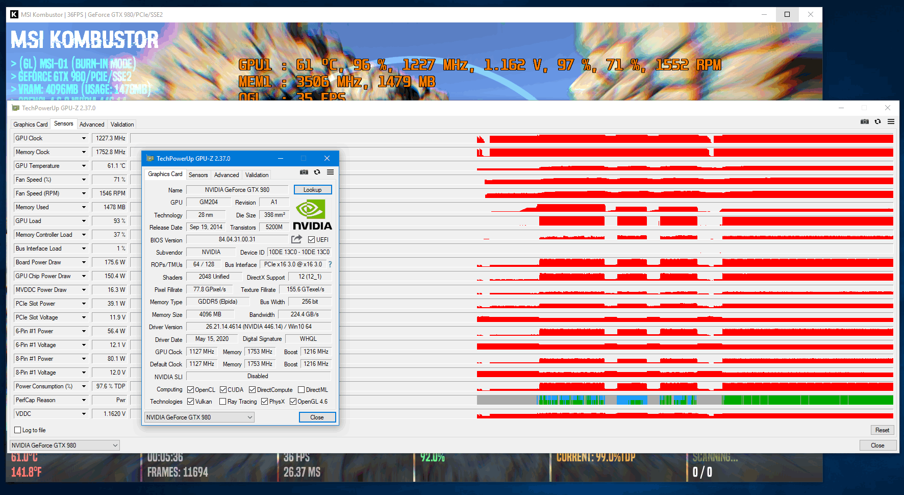Toggle the UEFI checkbox
Viewport: 904px width, 495px height.
pos(311,239)
